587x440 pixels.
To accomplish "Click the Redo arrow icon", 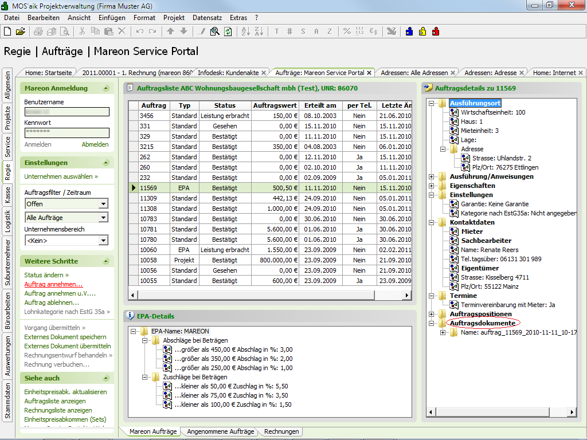I will tap(152, 32).
